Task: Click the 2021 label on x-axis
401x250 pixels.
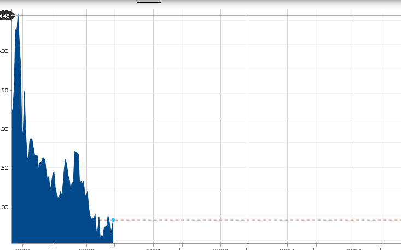Action: click(x=153, y=248)
